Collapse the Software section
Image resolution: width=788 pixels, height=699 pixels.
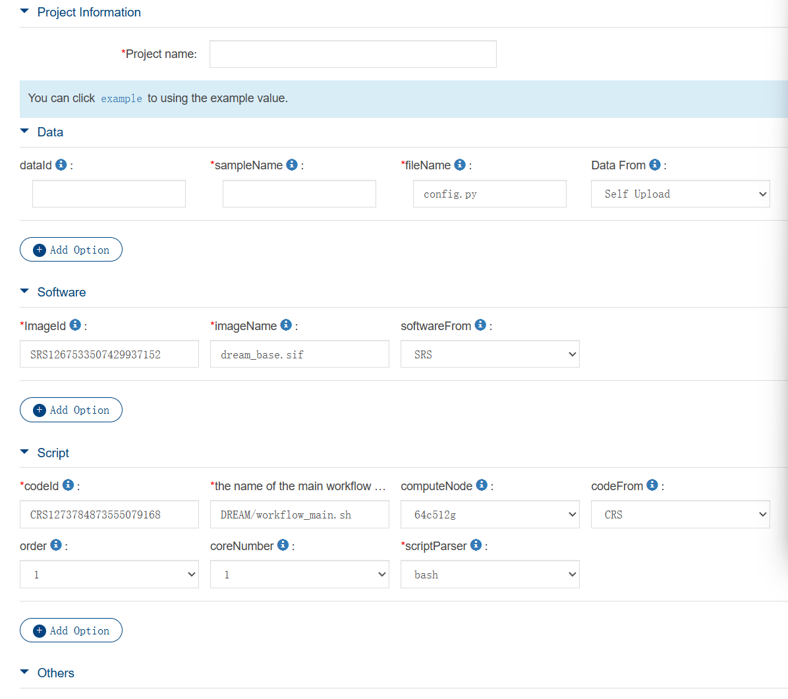tap(24, 291)
